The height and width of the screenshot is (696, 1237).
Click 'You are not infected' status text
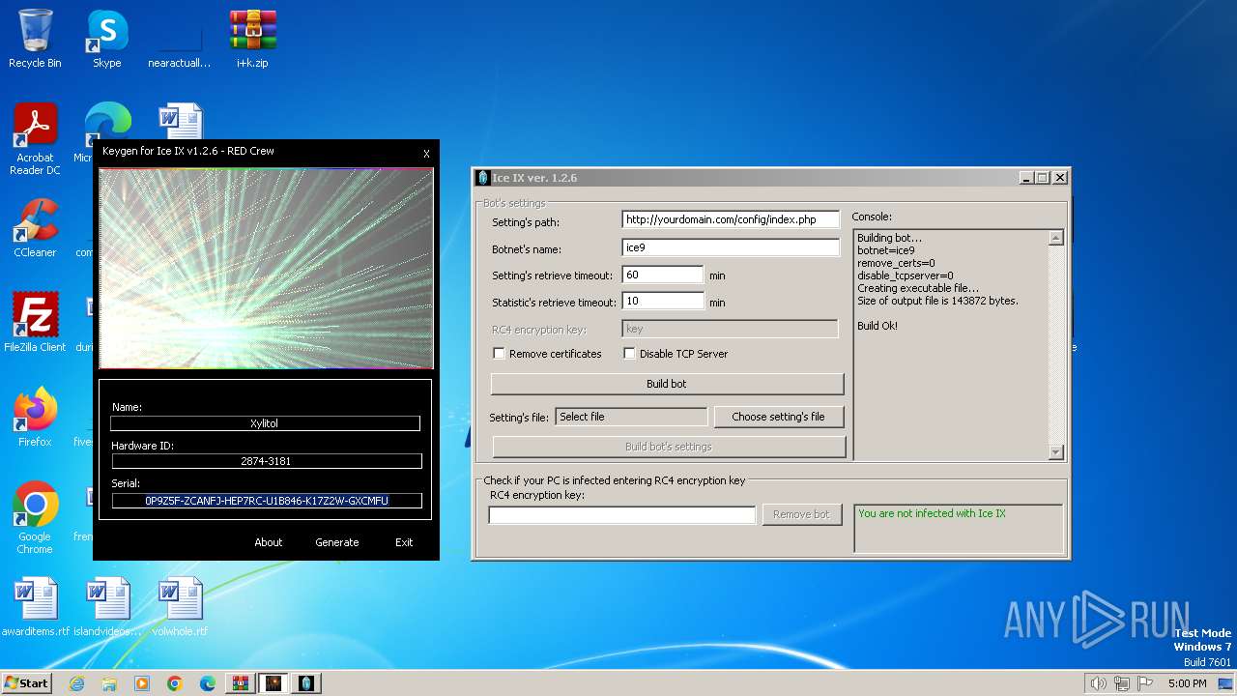click(932, 513)
